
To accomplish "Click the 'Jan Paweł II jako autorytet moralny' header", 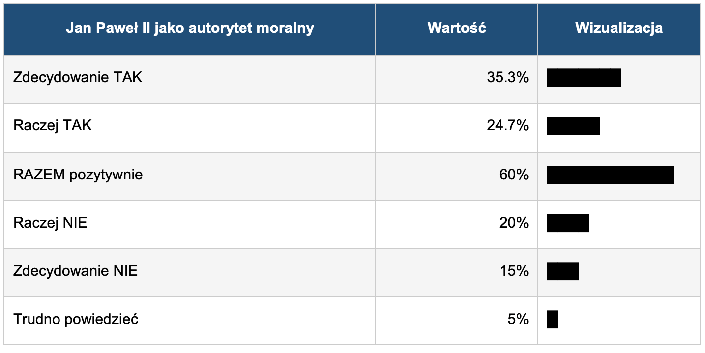I will pyautogui.click(x=190, y=29).
